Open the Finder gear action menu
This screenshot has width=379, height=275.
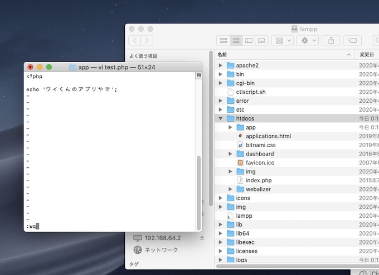click(x=308, y=40)
